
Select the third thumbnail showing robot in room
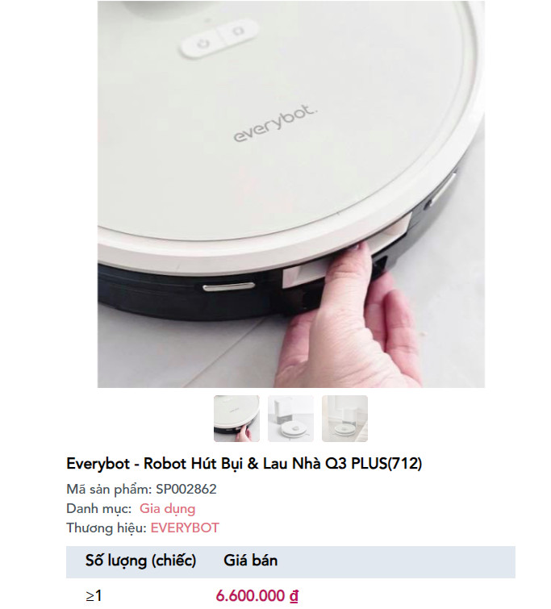pos(344,419)
